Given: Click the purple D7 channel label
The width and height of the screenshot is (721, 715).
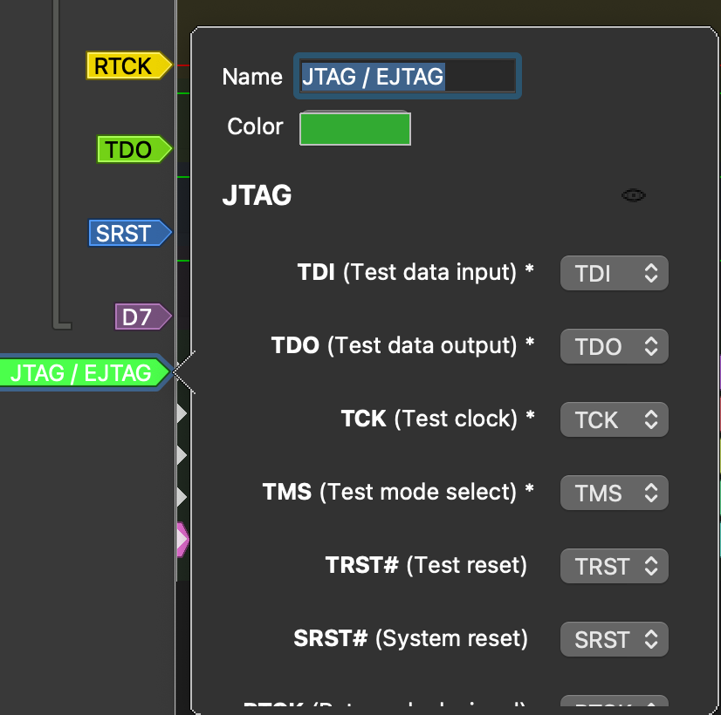Looking at the screenshot, I should click(143, 317).
